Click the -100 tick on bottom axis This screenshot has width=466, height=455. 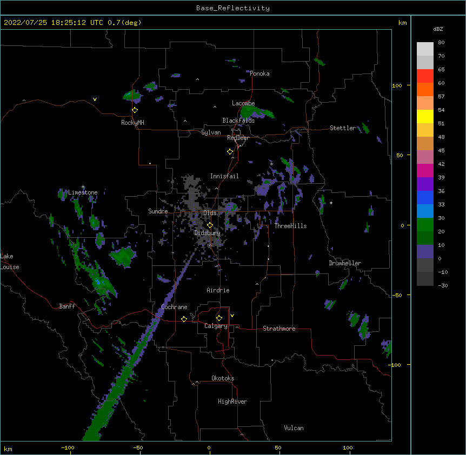[68, 447]
